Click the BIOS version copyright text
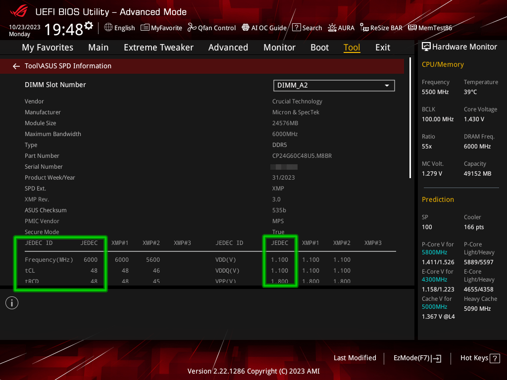The image size is (507, 380). (253, 371)
